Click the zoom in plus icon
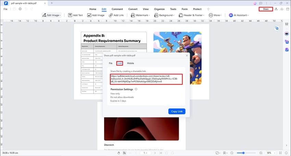291x156 pixels. pos(261,153)
